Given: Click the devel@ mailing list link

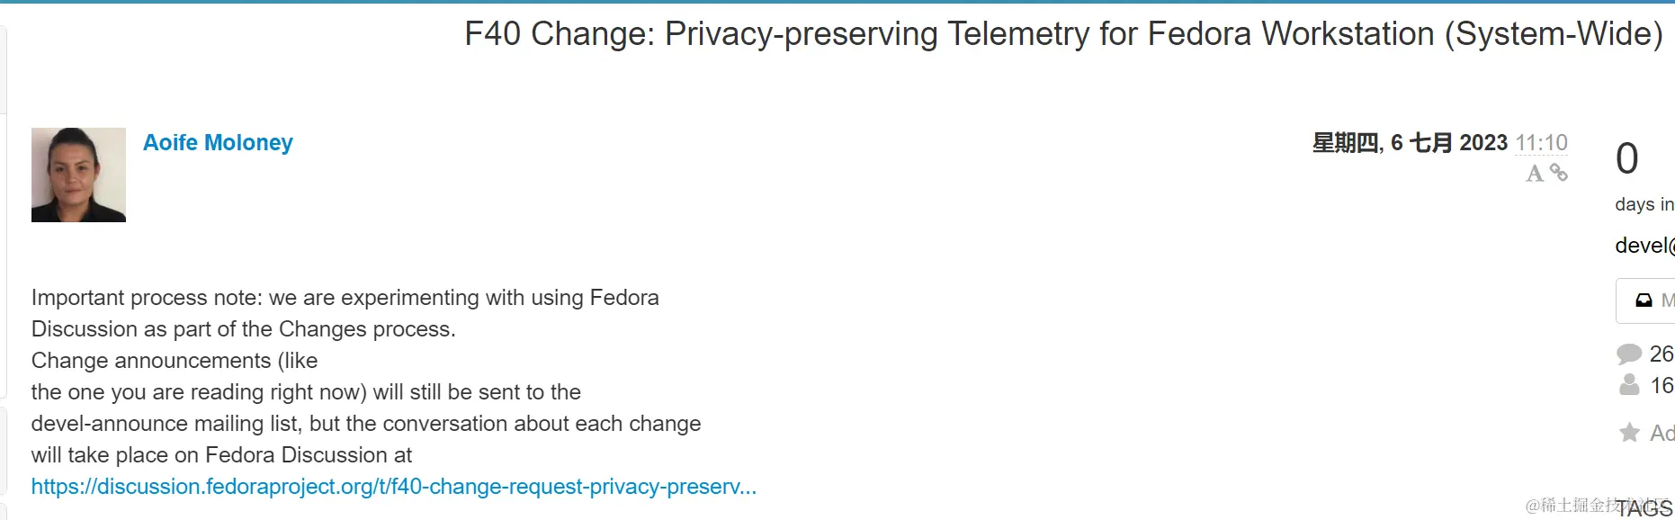Looking at the screenshot, I should tap(1644, 246).
